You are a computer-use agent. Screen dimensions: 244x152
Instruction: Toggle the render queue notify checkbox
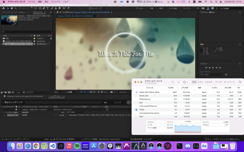click(x=107, y=110)
